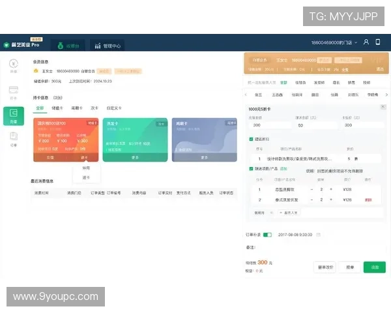Click the green 添加 link
The image size is (391, 313).
tap(283, 169)
